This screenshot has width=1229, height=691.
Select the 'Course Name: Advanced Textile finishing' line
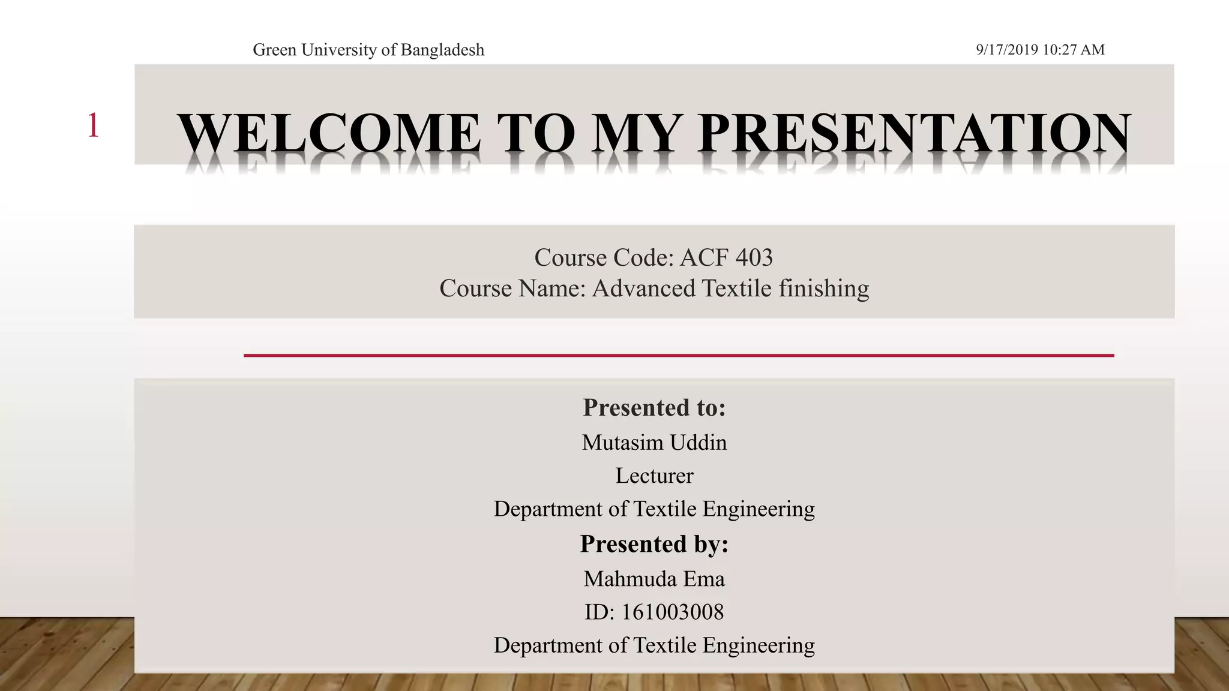[654, 289]
